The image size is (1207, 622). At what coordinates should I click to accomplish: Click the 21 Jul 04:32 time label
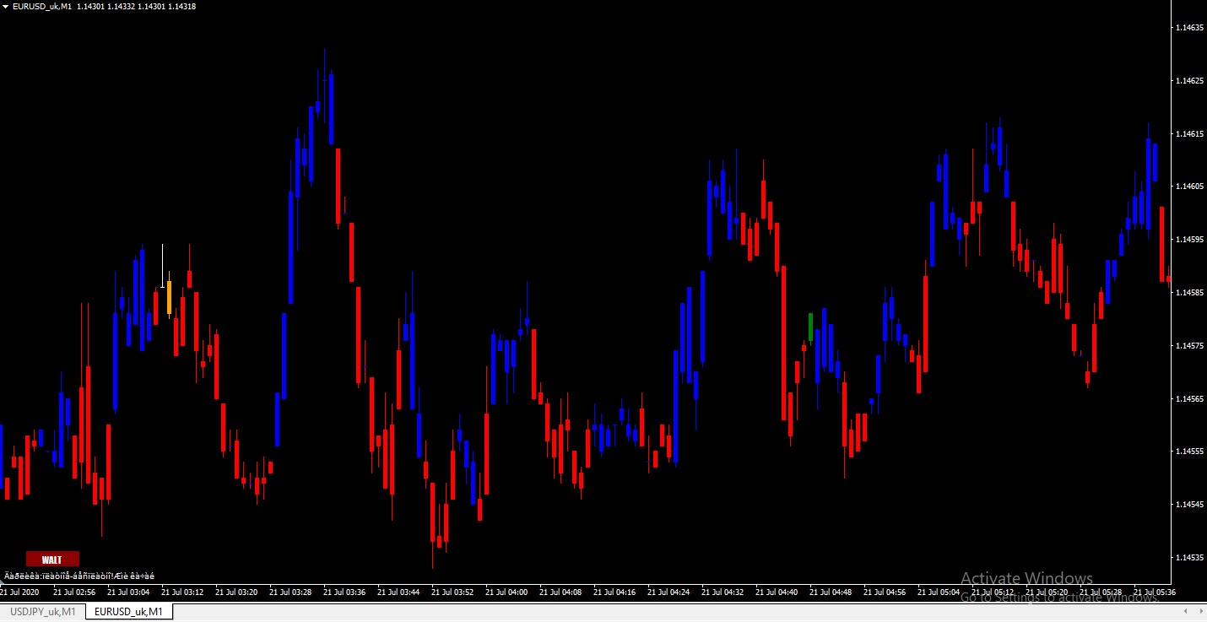coord(723,592)
